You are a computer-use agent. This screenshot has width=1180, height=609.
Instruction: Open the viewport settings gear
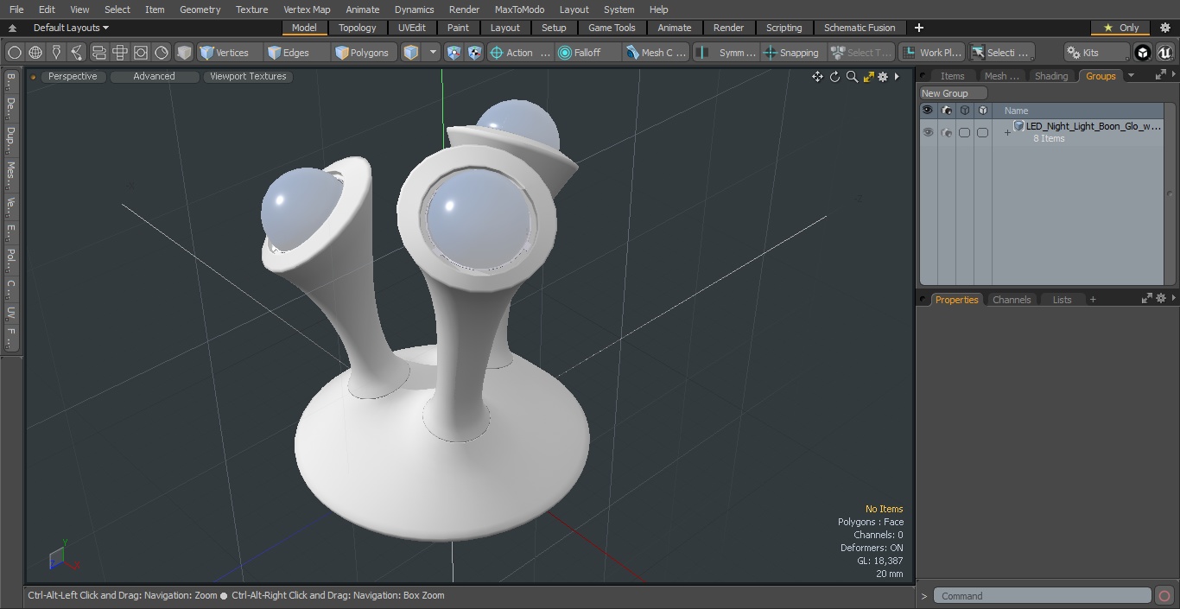coord(883,77)
